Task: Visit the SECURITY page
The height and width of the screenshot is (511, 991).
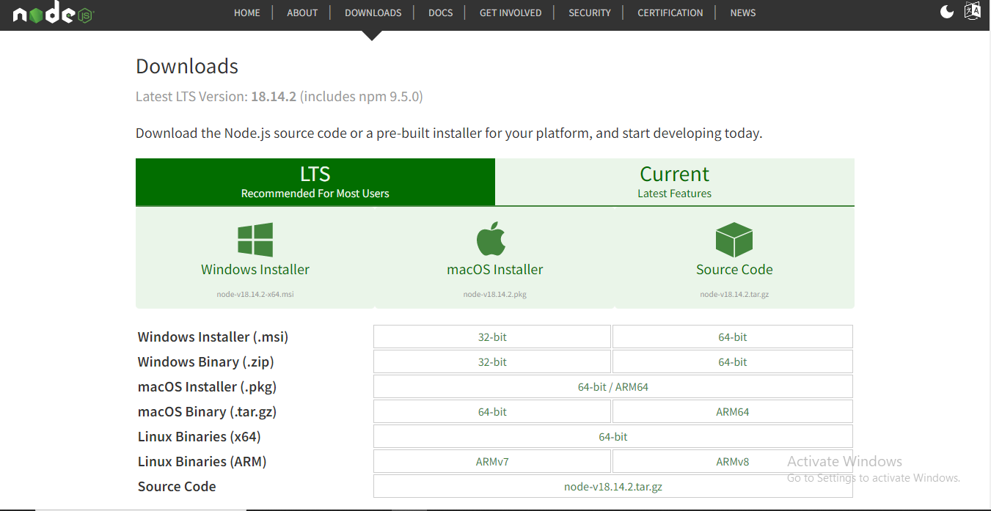Action: [x=590, y=12]
